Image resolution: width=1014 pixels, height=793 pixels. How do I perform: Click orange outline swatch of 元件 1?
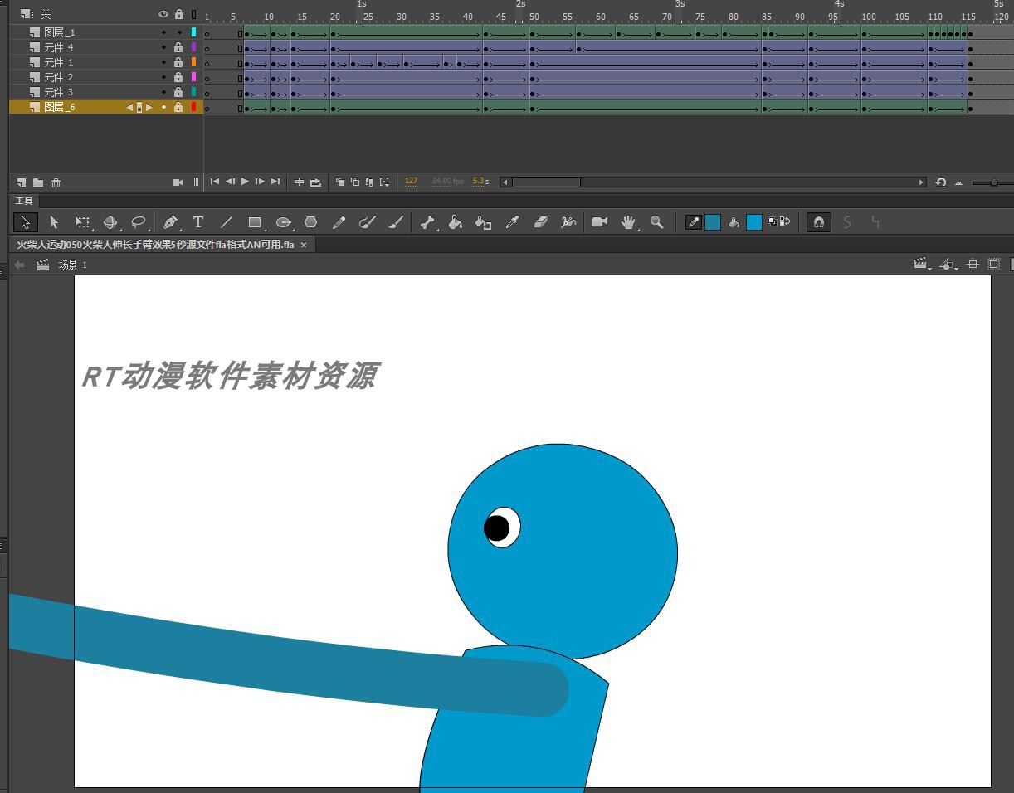194,62
